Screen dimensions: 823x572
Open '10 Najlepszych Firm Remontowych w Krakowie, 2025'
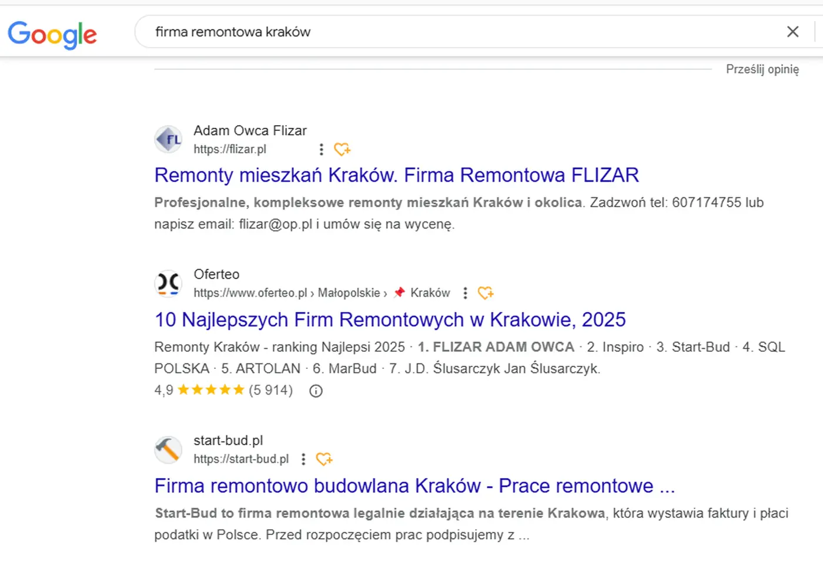point(390,319)
